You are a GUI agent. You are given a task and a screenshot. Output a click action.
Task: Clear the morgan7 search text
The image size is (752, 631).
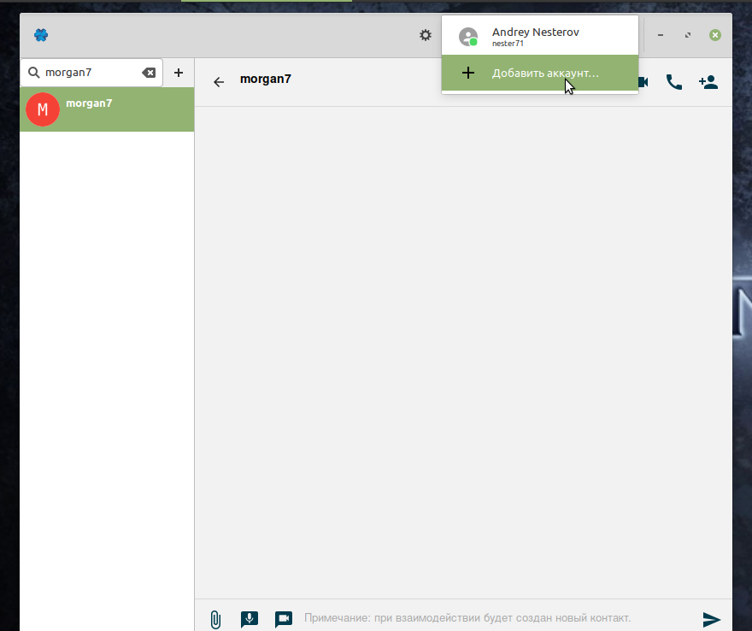150,73
